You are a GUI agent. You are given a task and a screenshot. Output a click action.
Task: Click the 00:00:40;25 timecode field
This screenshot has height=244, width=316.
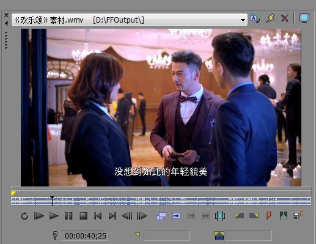click(85, 235)
